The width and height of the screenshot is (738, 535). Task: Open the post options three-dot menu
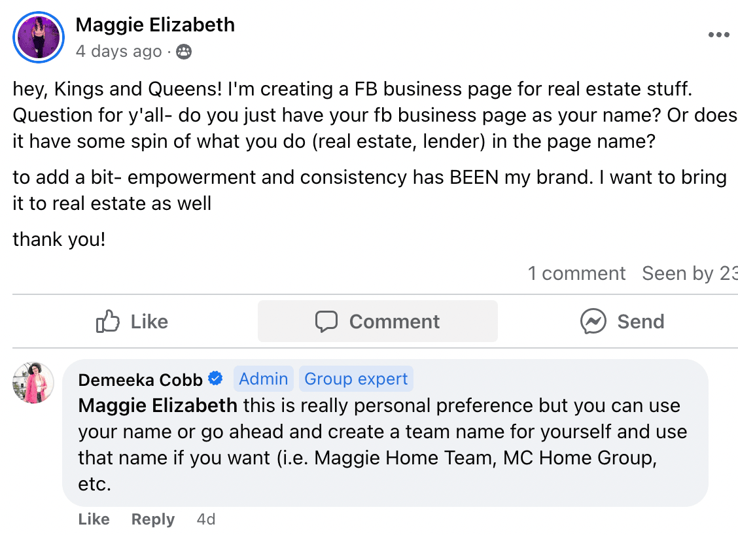pyautogui.click(x=718, y=35)
